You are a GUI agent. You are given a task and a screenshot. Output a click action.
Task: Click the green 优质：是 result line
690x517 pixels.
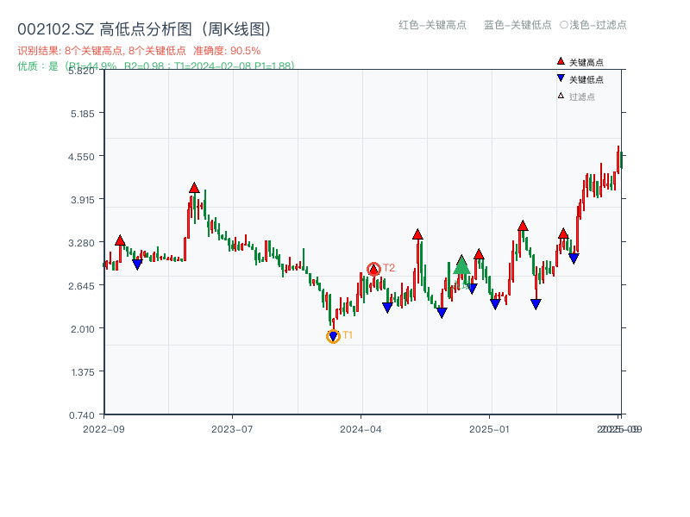[x=156, y=66]
